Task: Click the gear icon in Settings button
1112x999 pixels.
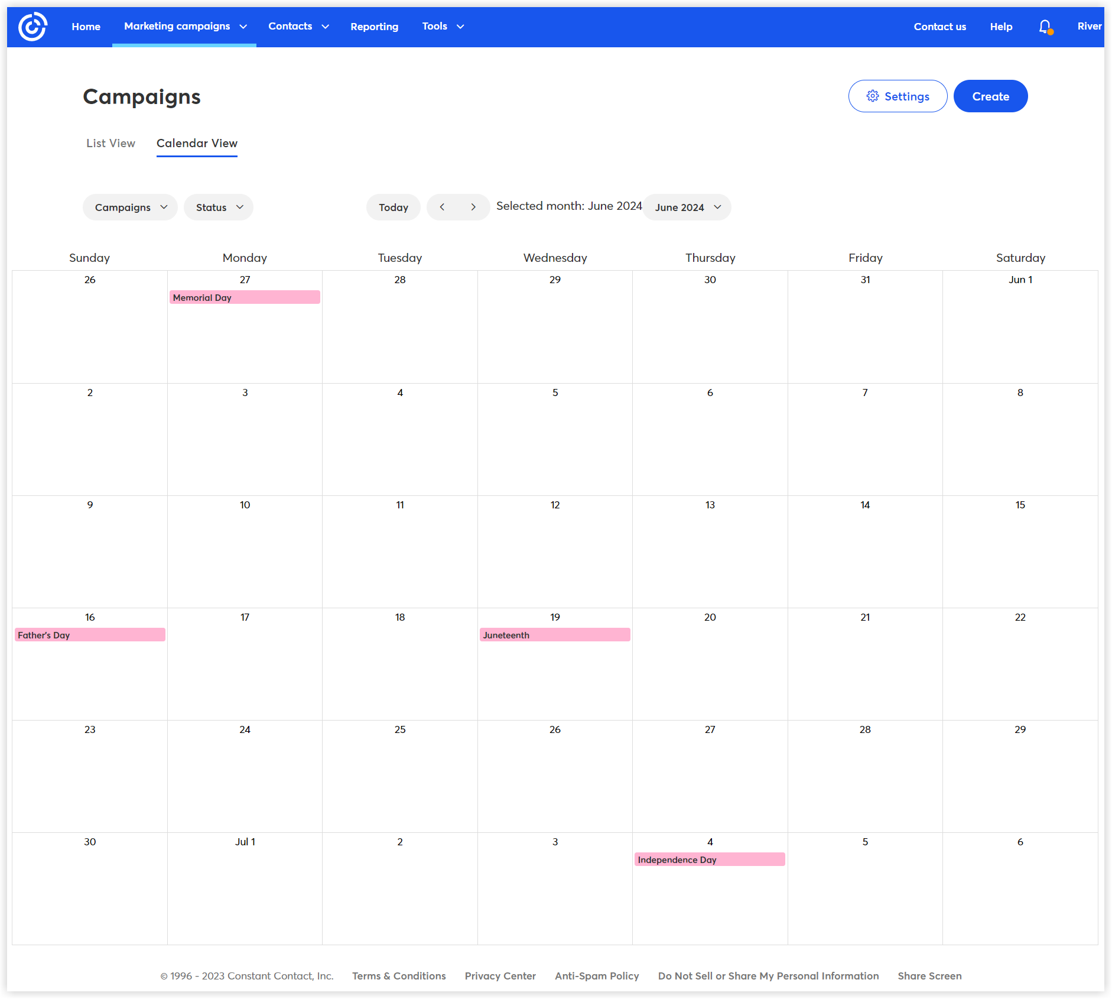Action: click(874, 96)
